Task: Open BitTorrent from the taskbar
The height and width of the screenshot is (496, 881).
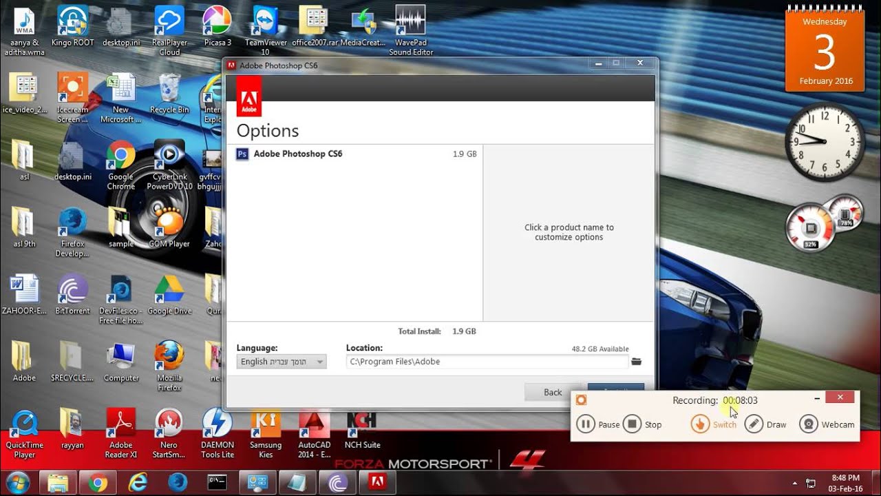Action: 337,482
